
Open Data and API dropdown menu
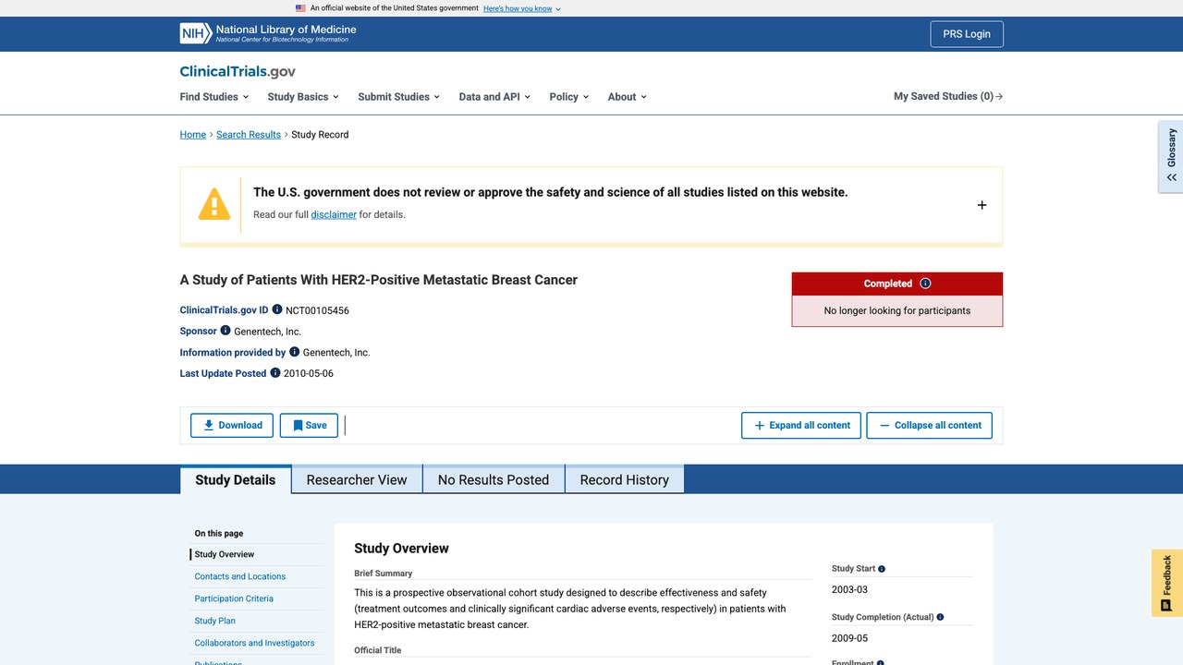(494, 96)
